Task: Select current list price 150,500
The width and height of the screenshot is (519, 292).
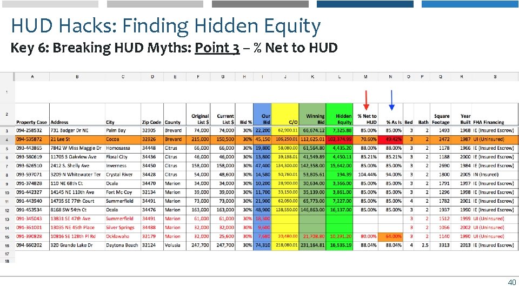Action: [x=223, y=140]
